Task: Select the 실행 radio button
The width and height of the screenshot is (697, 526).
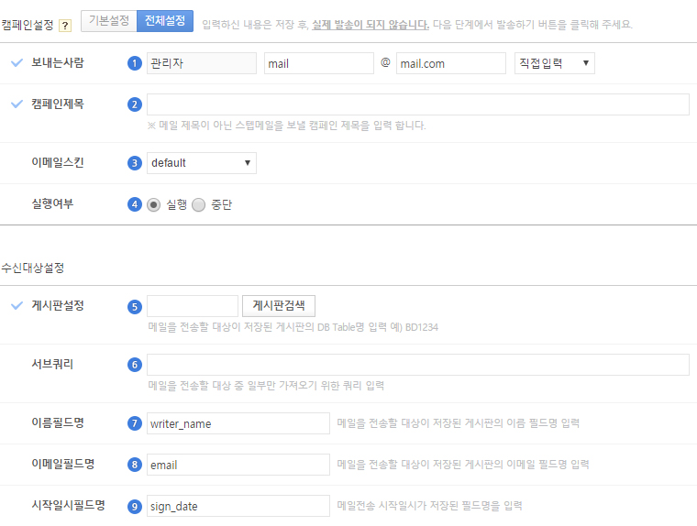Action: point(154,205)
